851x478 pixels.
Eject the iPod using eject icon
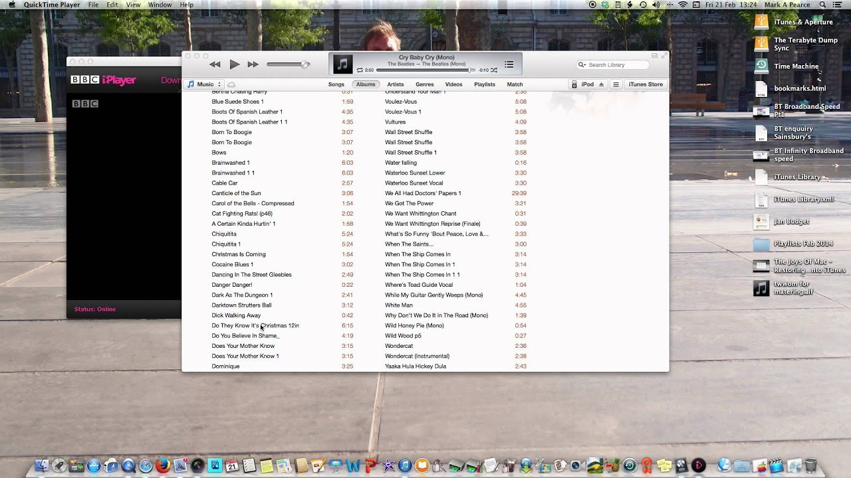point(602,84)
